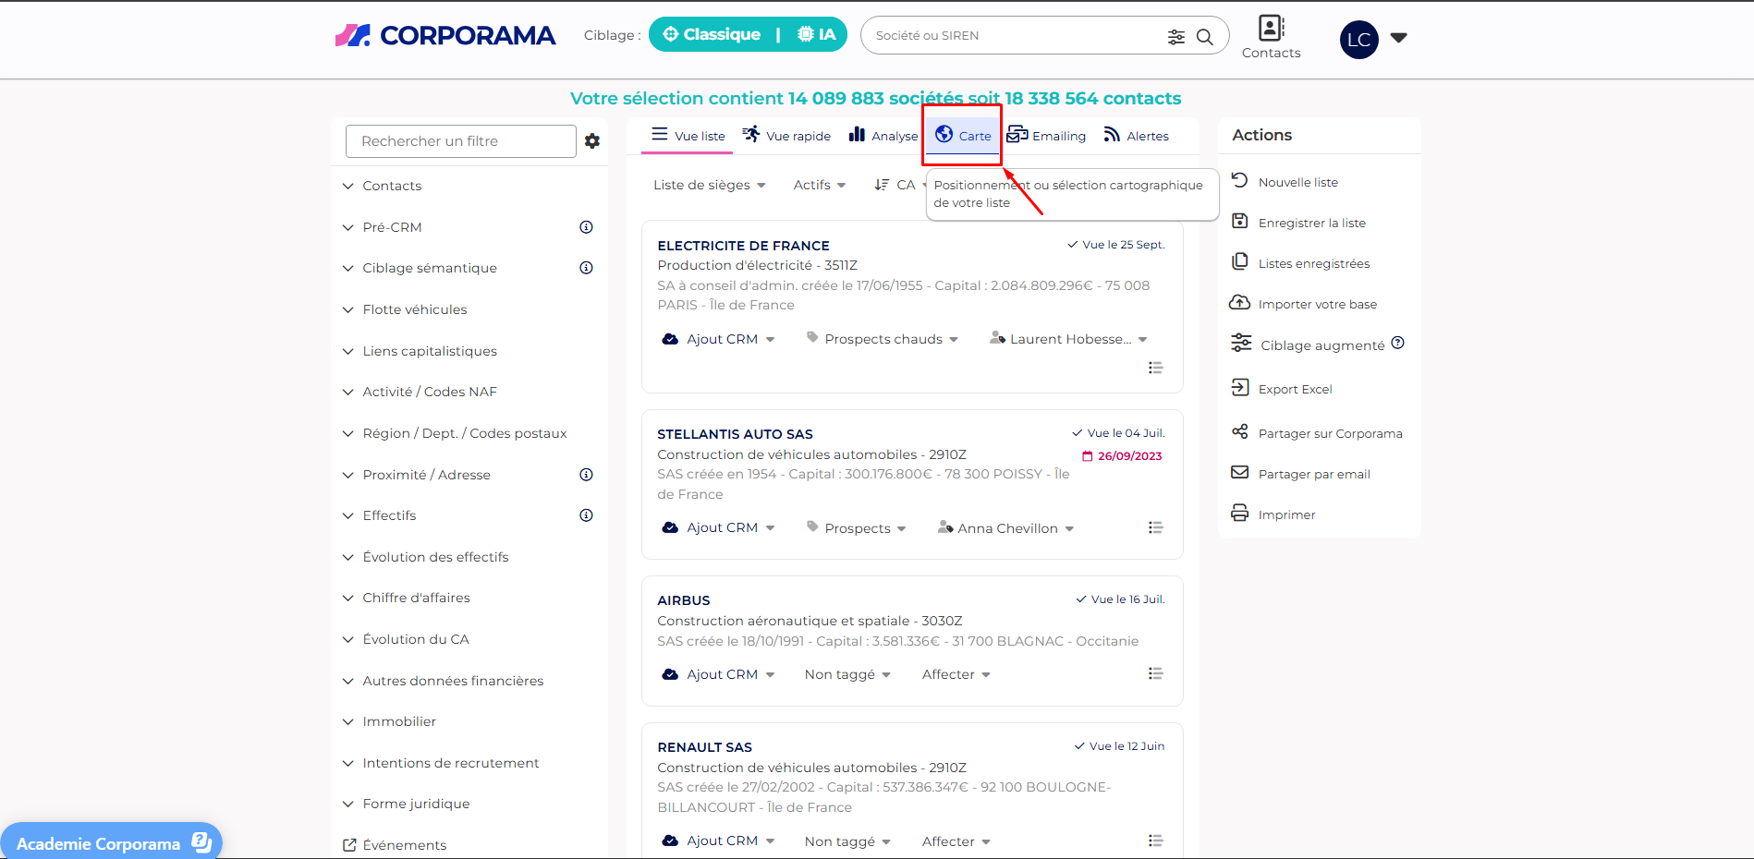Screen dimensions: 1754x859
Task: Open the Liste de sièges dropdown
Action: 709,185
